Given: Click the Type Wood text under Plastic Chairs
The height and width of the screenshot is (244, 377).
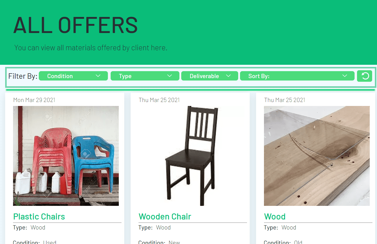Looking at the screenshot, I should 29,228.
